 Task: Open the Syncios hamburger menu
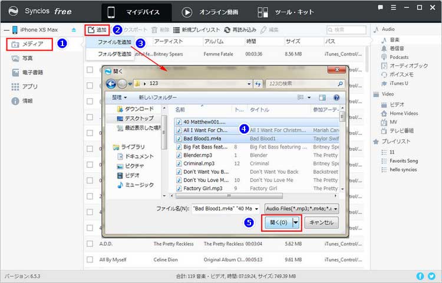[394, 8]
